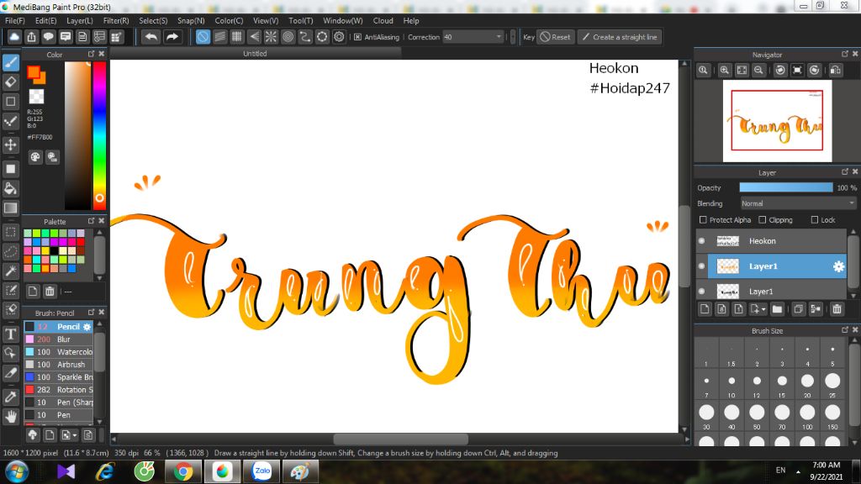Image resolution: width=861 pixels, height=484 pixels.
Task: Select the Hand pan tool
Action: tap(10, 417)
